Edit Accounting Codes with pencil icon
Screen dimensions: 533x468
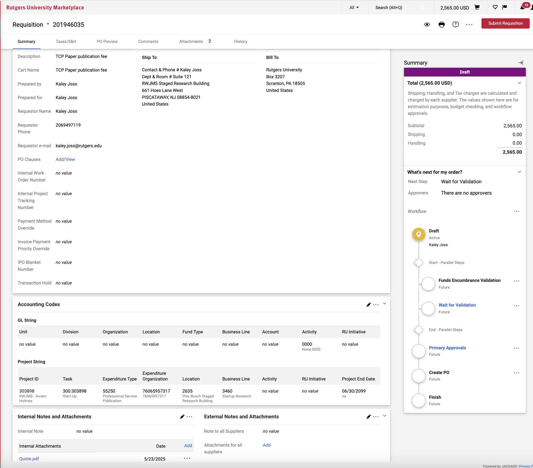click(368, 305)
